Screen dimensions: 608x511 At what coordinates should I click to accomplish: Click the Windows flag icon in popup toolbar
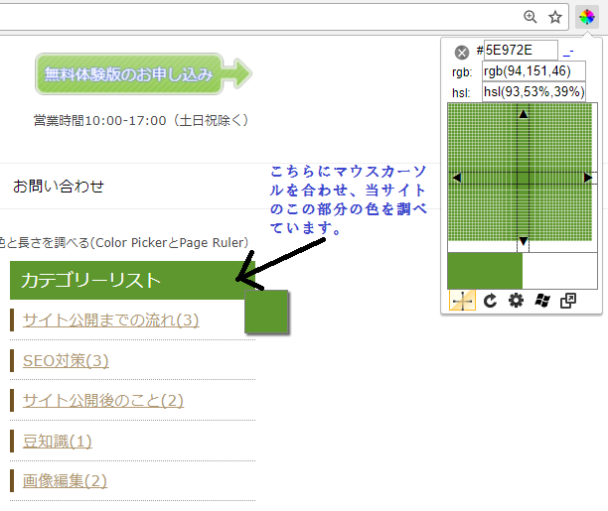point(542,301)
